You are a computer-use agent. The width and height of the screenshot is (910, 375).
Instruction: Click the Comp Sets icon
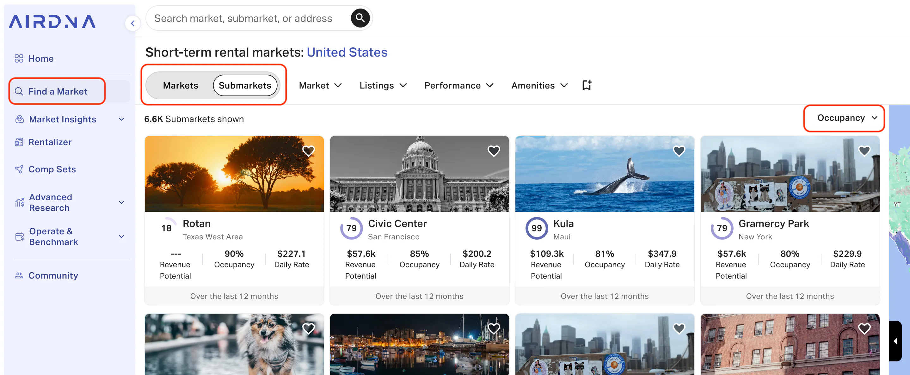coord(19,169)
